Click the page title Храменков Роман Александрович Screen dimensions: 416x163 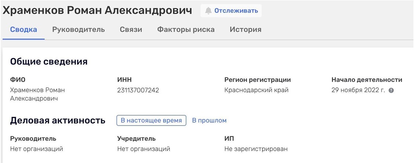(x=97, y=11)
